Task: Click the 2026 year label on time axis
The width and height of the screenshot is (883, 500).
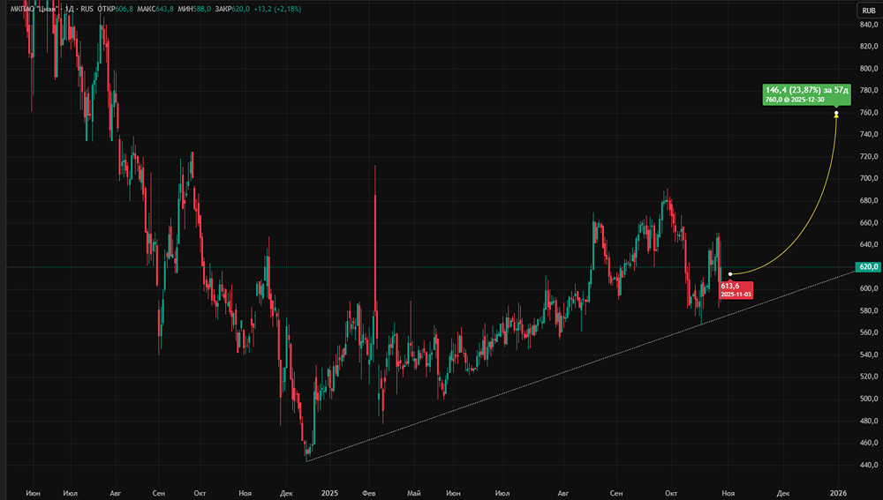Action: [x=838, y=493]
